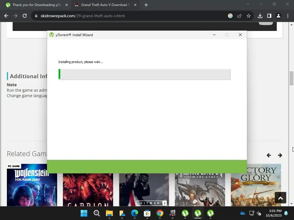The height and width of the screenshot is (220, 294).
Task: Click the scrollbar down arrow
Action: 291,204
